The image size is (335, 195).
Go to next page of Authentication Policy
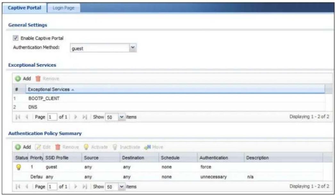click(x=75, y=187)
